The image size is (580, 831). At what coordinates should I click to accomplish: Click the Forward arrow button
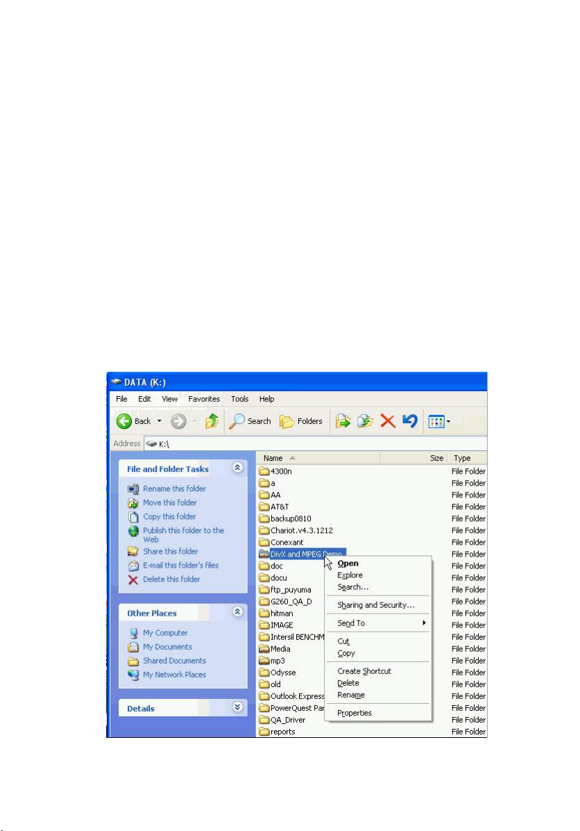tap(178, 421)
